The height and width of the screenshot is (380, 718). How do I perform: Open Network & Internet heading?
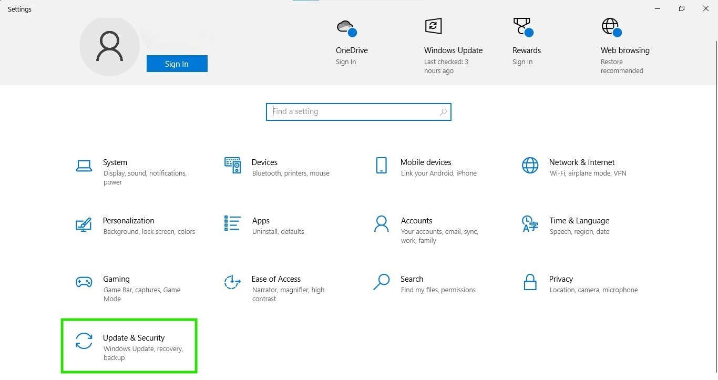(x=582, y=162)
